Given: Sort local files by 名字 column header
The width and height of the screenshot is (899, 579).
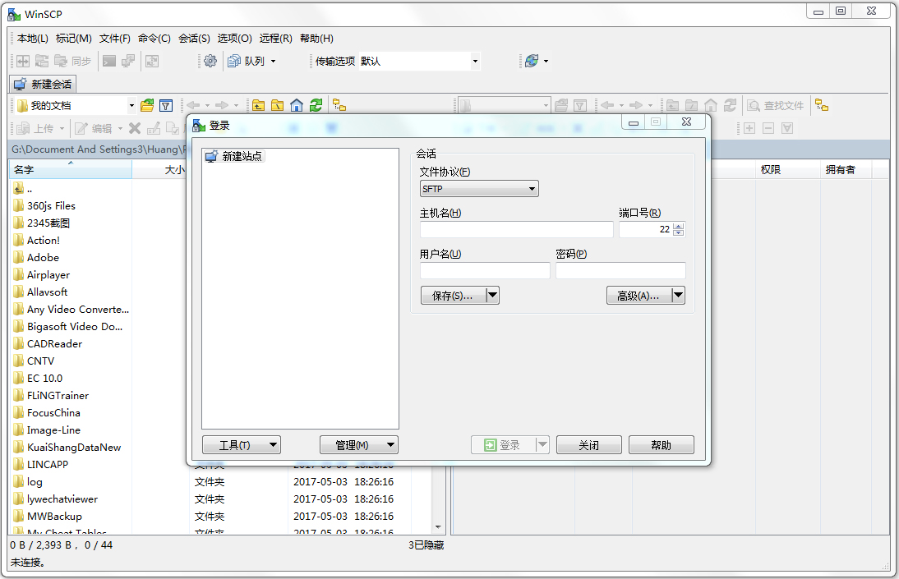Looking at the screenshot, I should (71, 170).
